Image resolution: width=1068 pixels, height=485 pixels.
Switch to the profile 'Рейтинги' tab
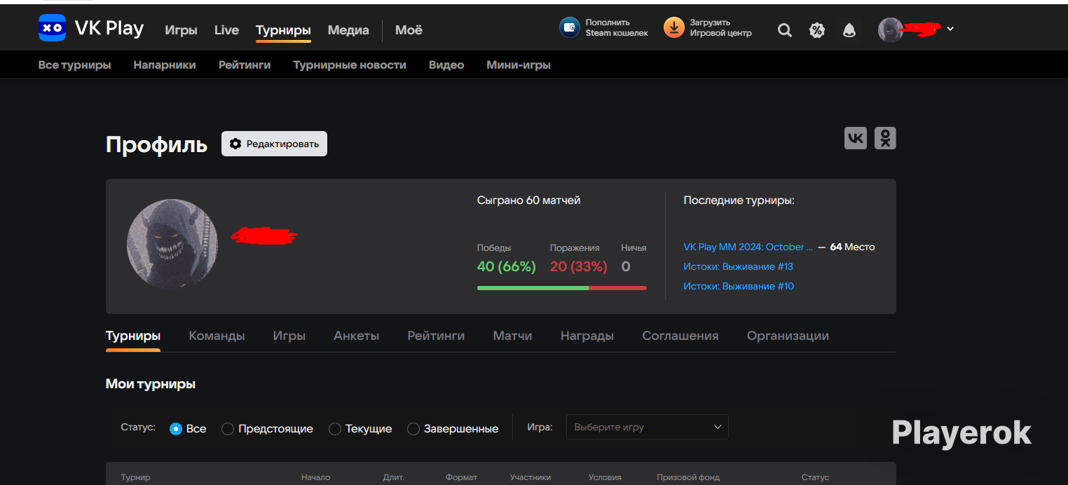tap(436, 336)
